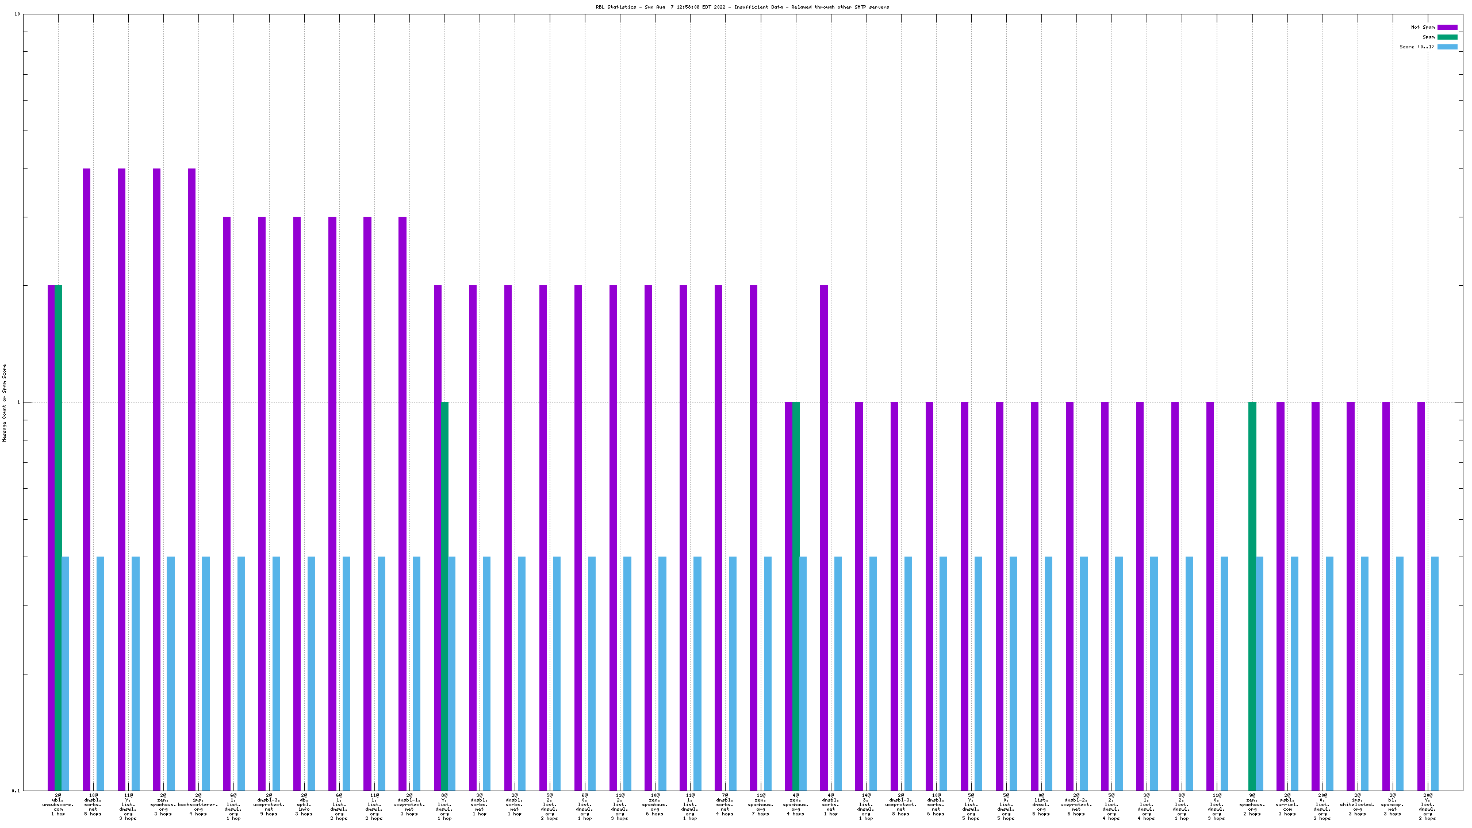1472x828 pixels.
Task: Click the RBL Statistics chart title
Action: click(742, 7)
